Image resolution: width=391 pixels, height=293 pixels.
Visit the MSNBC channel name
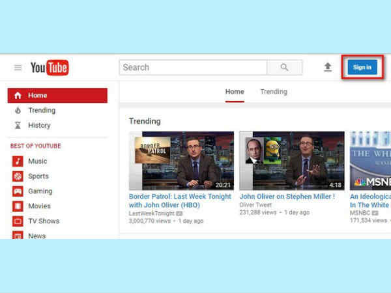pos(360,213)
